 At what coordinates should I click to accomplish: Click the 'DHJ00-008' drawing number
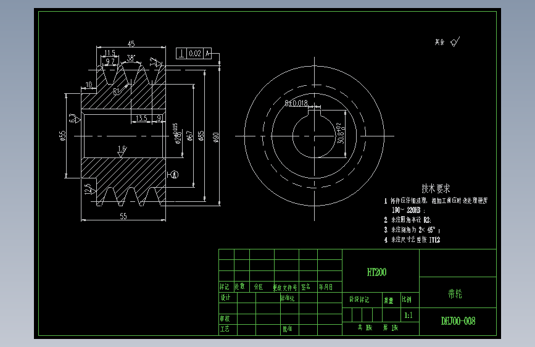coord(458,321)
